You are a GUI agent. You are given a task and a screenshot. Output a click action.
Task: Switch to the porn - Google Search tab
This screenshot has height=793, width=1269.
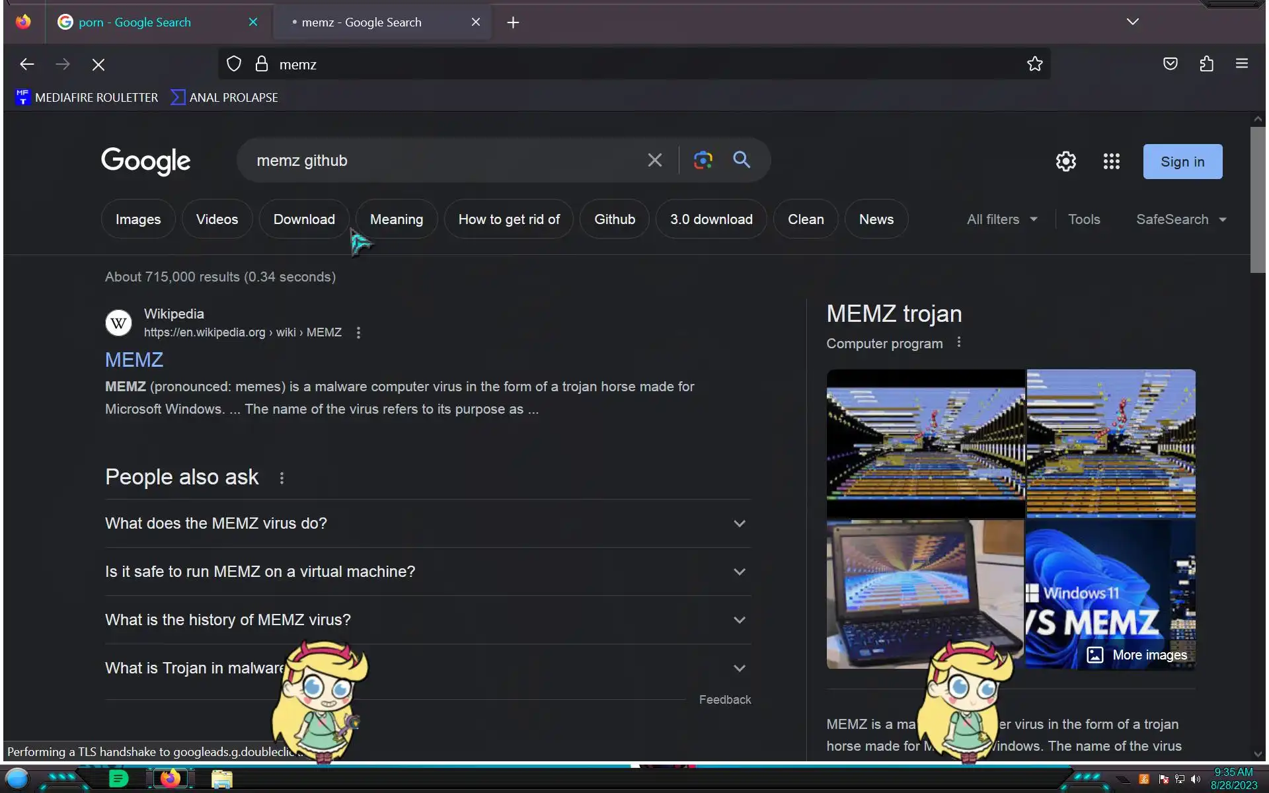(x=135, y=22)
